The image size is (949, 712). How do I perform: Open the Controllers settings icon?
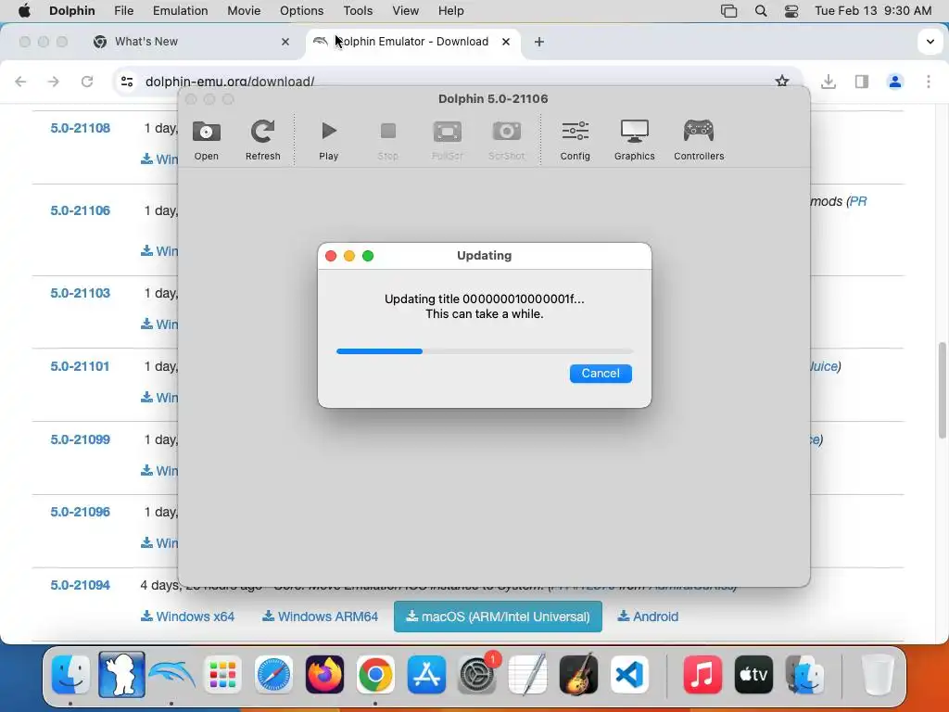[699, 140]
